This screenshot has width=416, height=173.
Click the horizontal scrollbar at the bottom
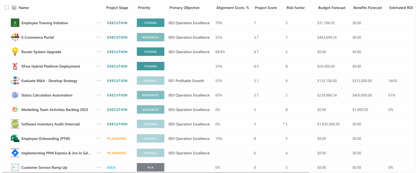[155, 172]
